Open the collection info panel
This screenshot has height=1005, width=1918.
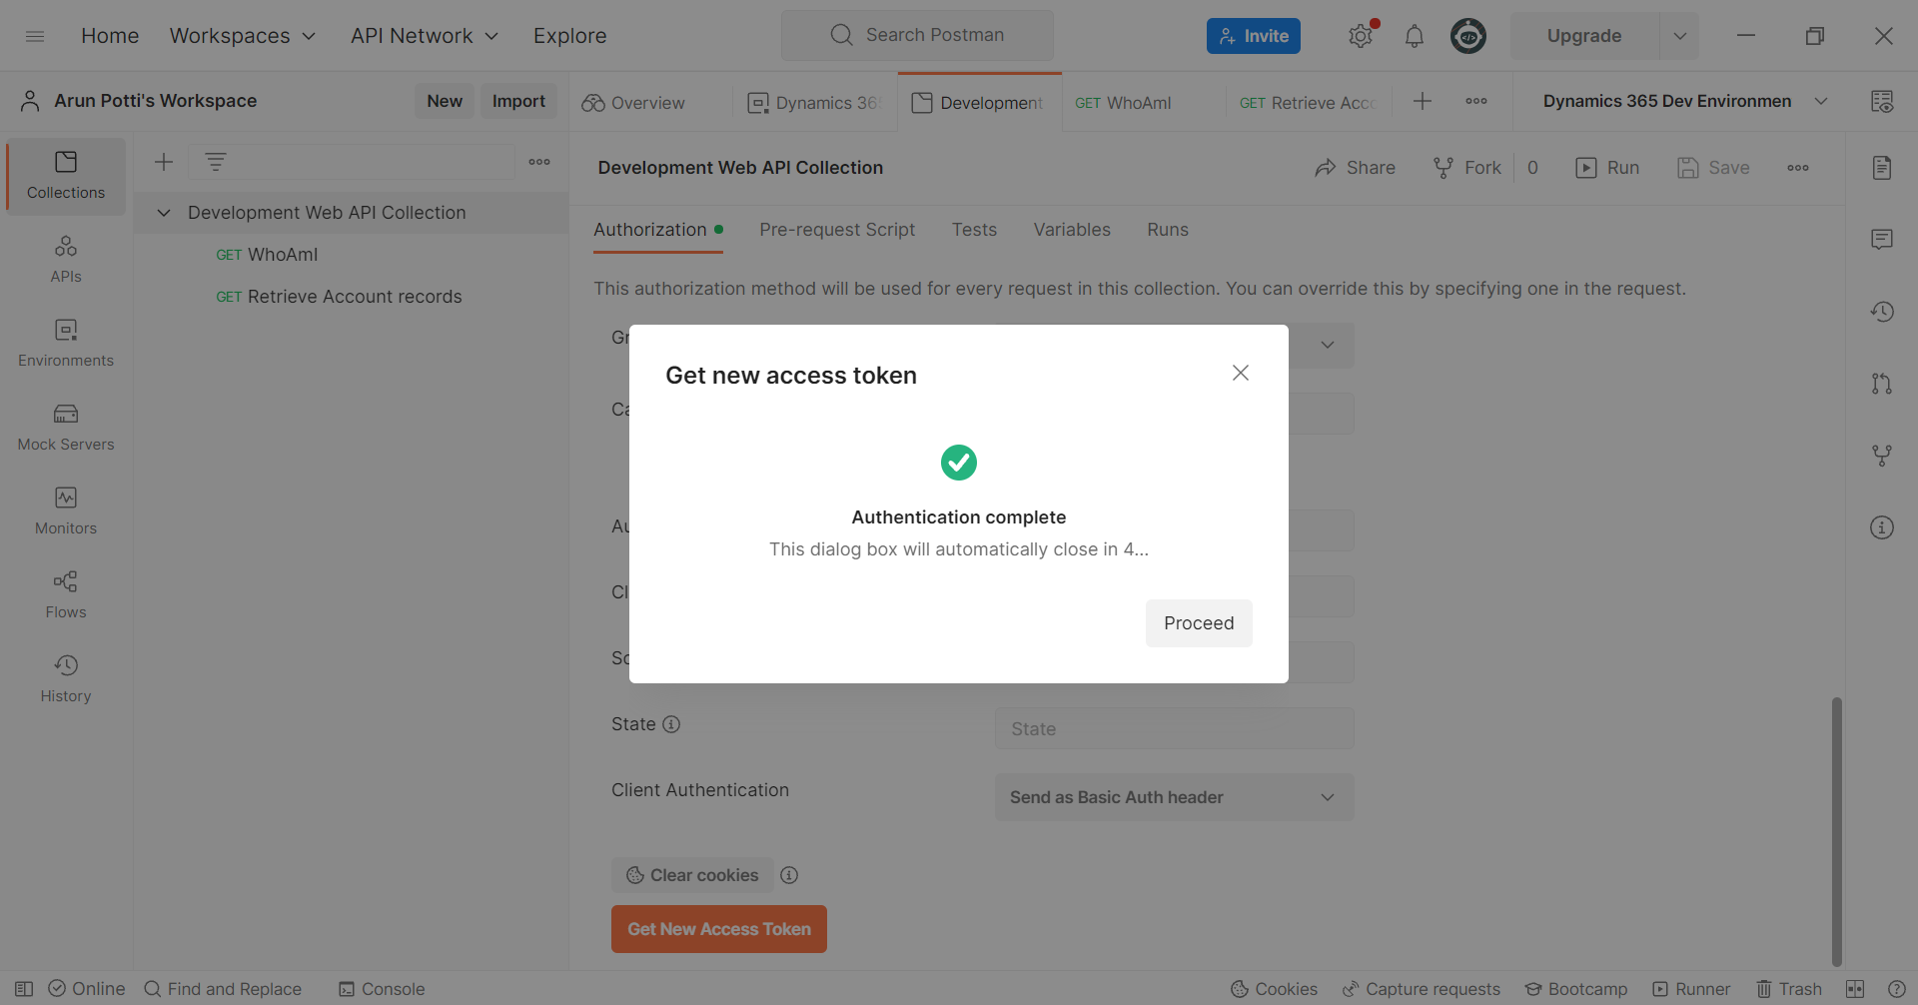click(x=1882, y=527)
